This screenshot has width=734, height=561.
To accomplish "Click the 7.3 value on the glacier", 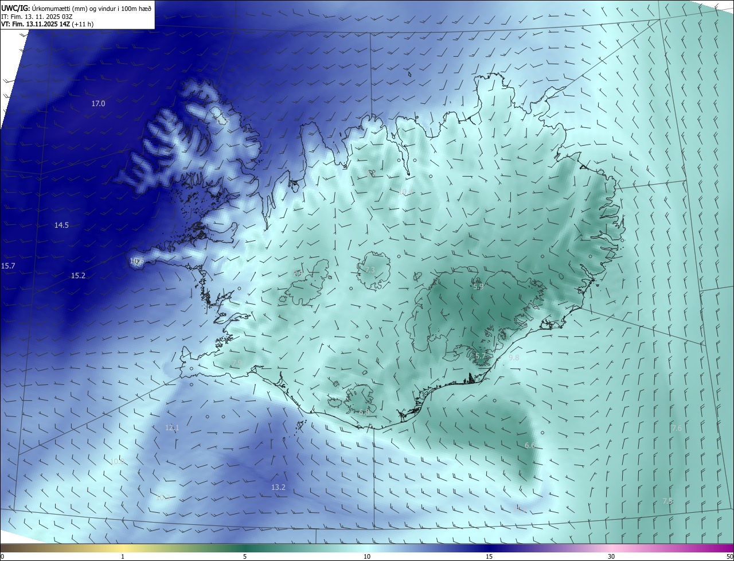I will (x=370, y=270).
